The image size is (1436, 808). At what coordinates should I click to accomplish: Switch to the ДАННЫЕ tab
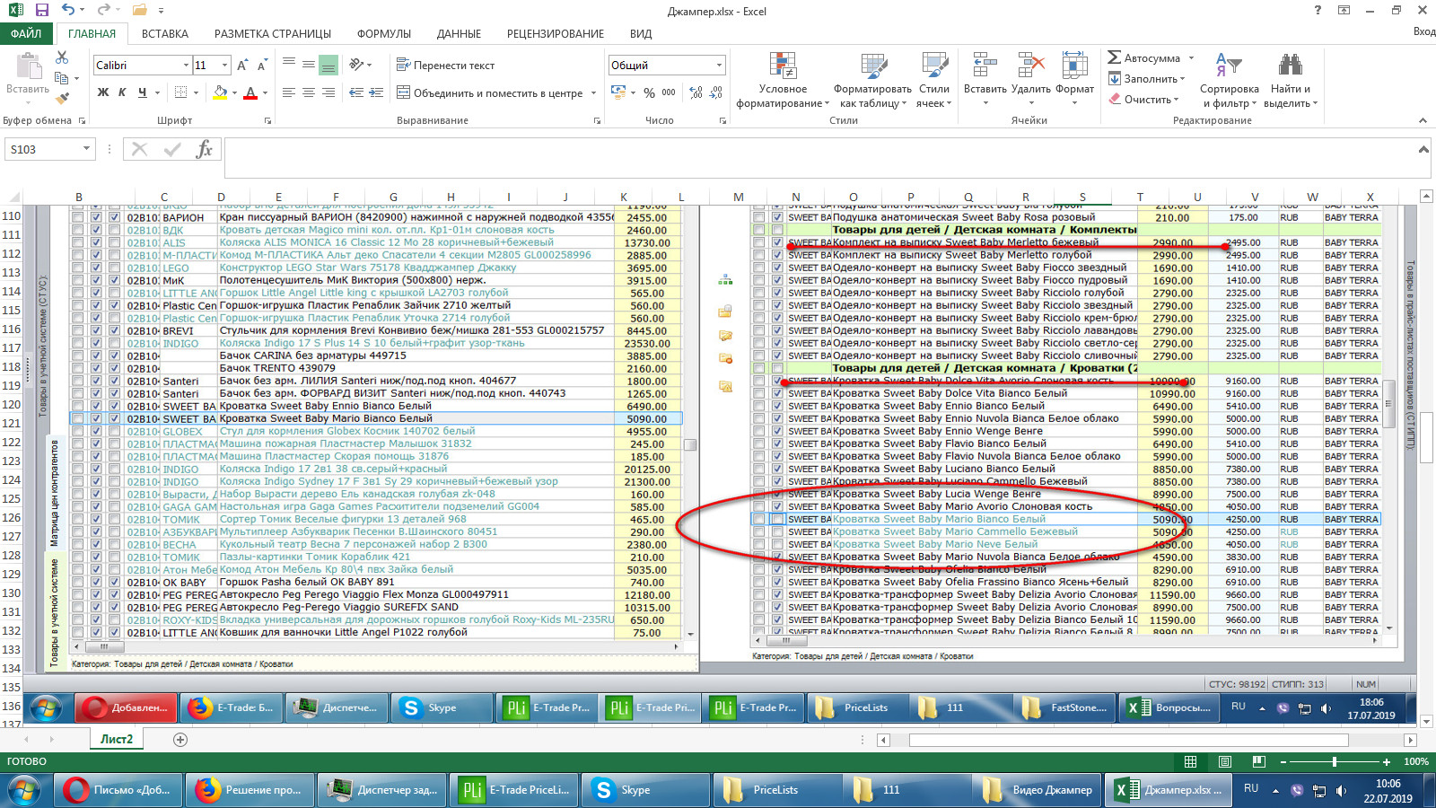tap(459, 33)
